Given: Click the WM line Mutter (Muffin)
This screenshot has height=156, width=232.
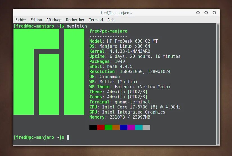Looking at the screenshot, I should (x=113, y=82).
